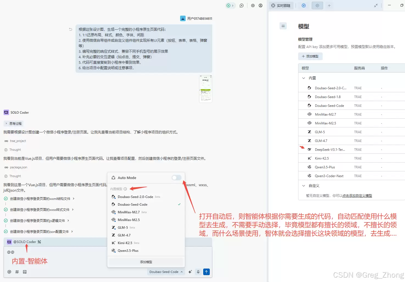Click the panel sidebar icon beside 模型 heading
Viewport: 405px width, 282px height.
[283, 26]
